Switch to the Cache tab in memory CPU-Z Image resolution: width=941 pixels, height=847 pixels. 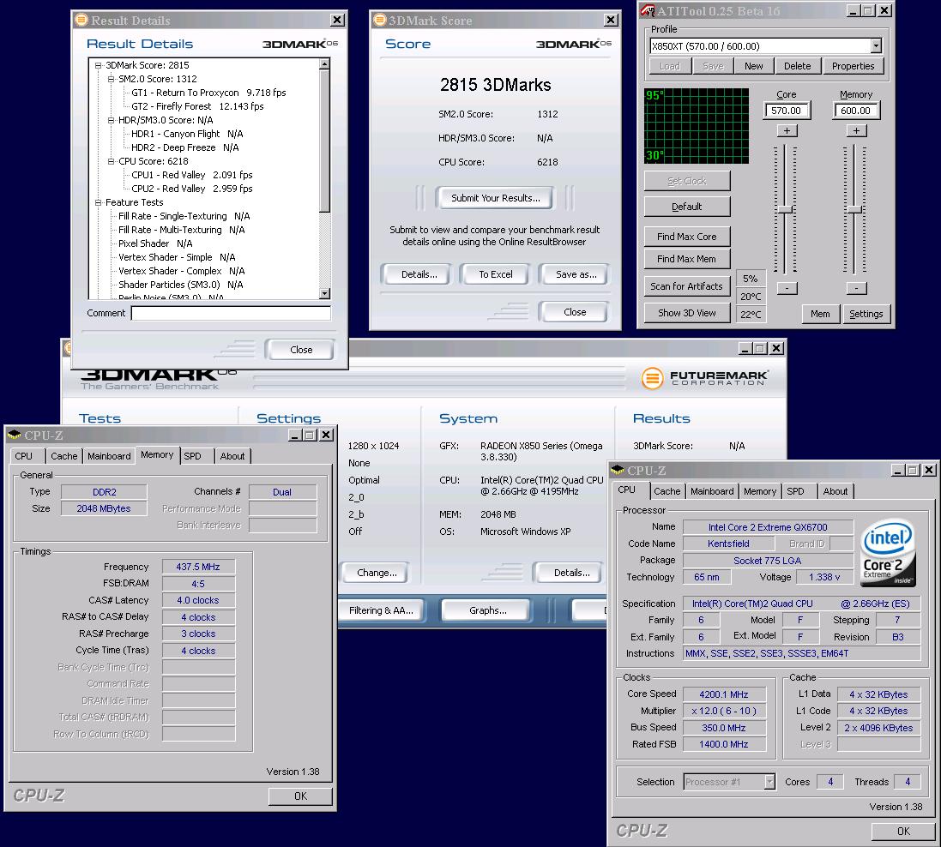63,456
